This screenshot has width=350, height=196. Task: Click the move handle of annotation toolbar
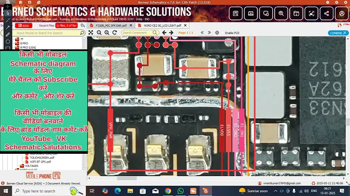pos(8,6)
